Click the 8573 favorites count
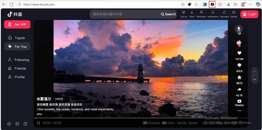 [239, 83]
